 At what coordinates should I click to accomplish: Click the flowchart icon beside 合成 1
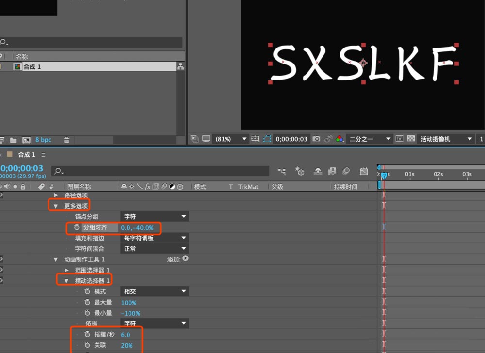pyautogui.click(x=180, y=66)
